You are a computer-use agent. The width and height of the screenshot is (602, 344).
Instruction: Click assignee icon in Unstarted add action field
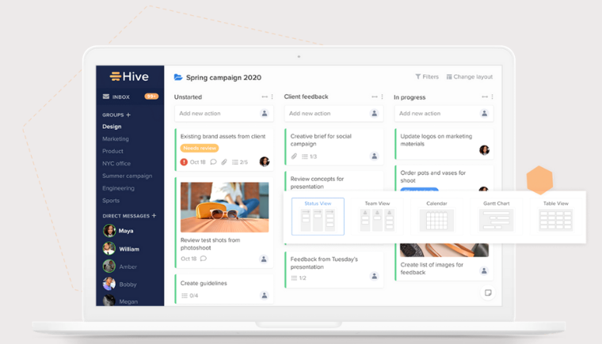pyautogui.click(x=264, y=113)
